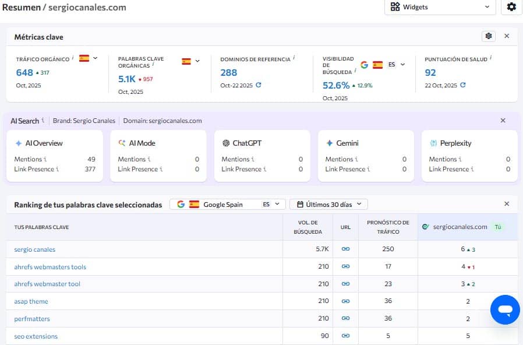Expand the Widgets dropdown
This screenshot has height=345, width=523.
tap(440, 7)
